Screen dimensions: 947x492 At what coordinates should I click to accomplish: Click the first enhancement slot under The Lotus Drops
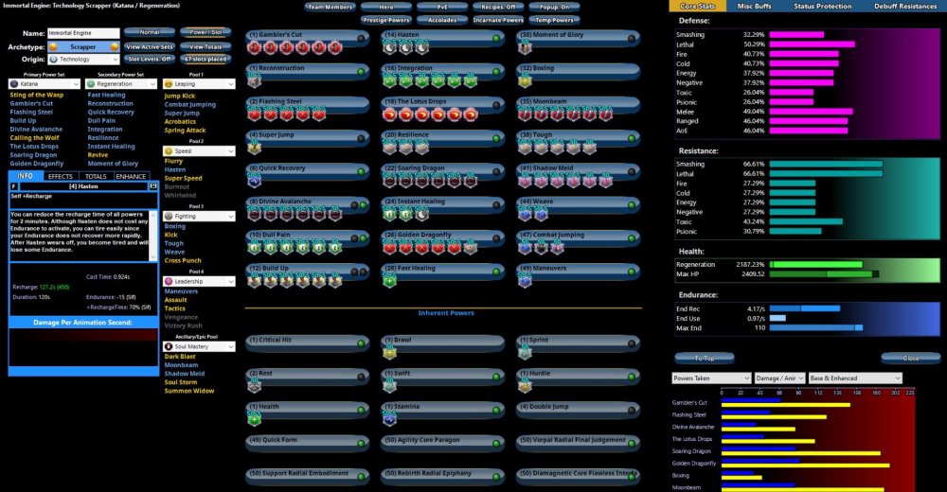(391, 114)
